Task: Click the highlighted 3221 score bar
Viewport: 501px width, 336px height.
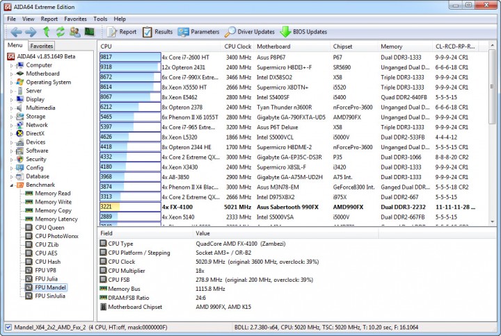Action: (130, 207)
